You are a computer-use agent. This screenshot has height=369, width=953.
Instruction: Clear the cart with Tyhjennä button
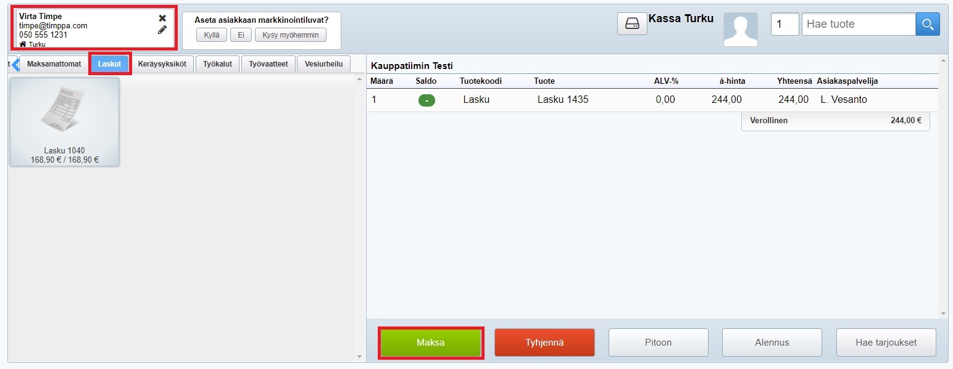point(544,343)
